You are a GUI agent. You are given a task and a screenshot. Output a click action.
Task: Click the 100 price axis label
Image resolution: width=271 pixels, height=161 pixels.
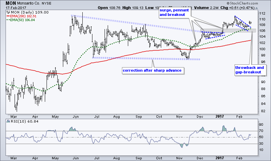coord(262,49)
